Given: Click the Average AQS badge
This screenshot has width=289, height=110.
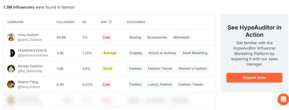Looking at the screenshot, I should [110, 53].
